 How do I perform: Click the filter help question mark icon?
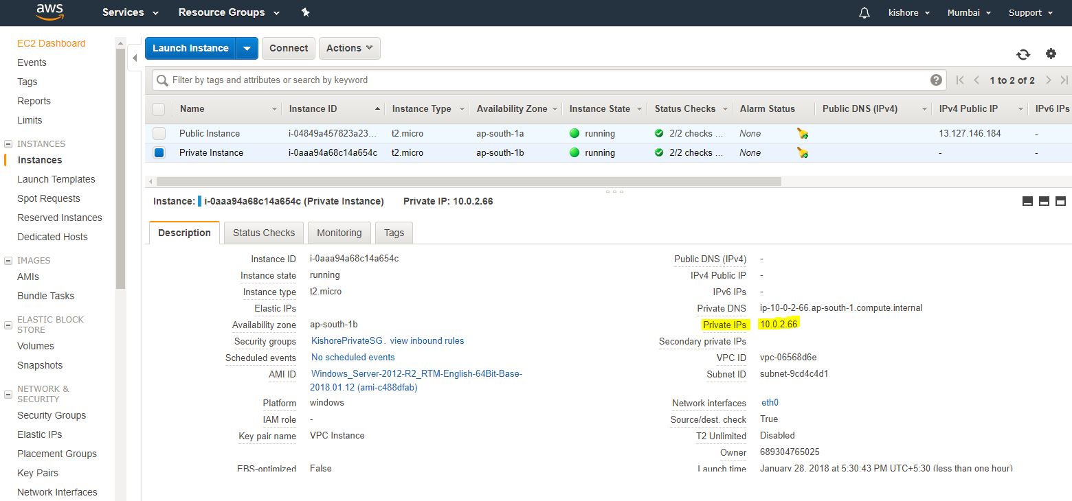point(936,80)
